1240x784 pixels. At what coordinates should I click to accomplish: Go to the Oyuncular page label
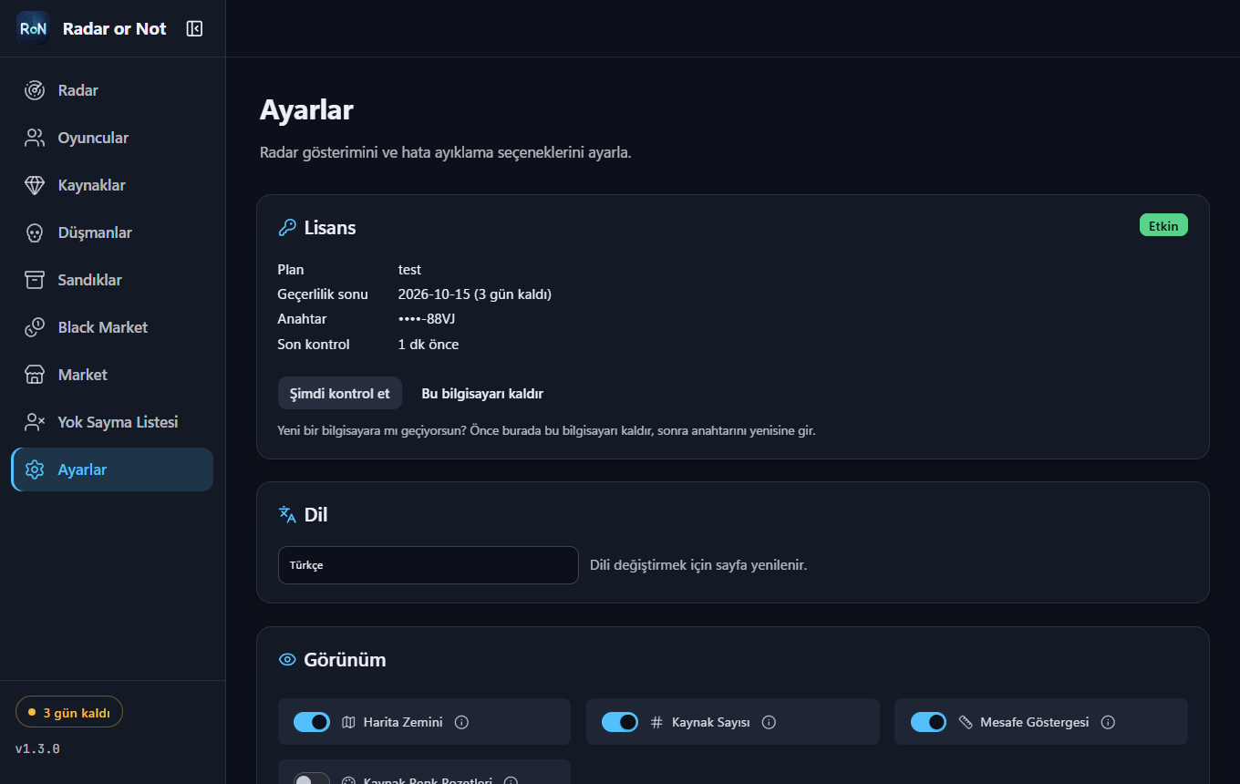coord(93,138)
